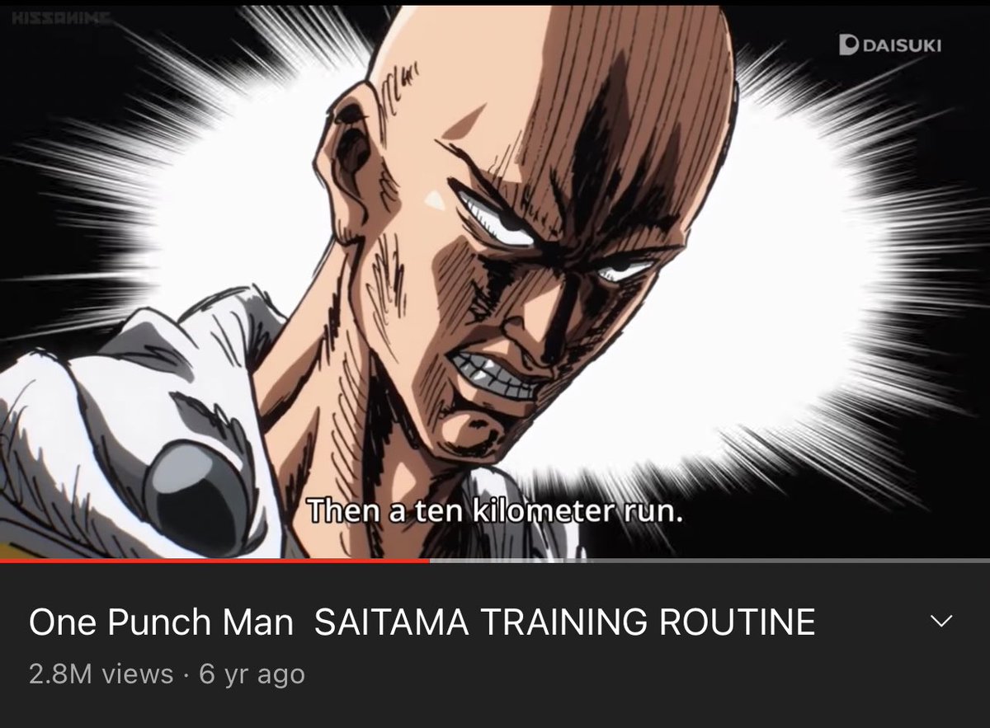The image size is (990, 728).
Task: Click the '2.8M views' count
Action: point(101,674)
